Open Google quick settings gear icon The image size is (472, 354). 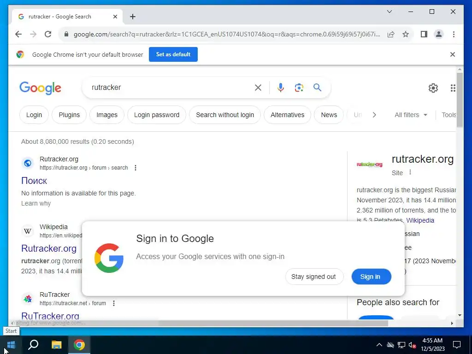click(433, 88)
